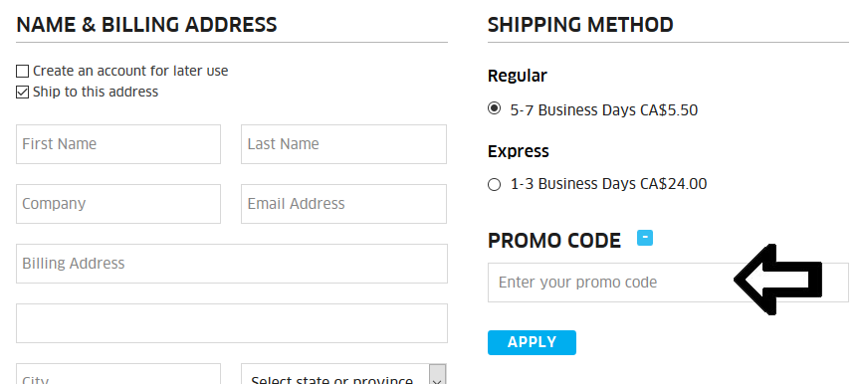Click the '1-3 Business Days CA$24.00' label

(x=608, y=183)
